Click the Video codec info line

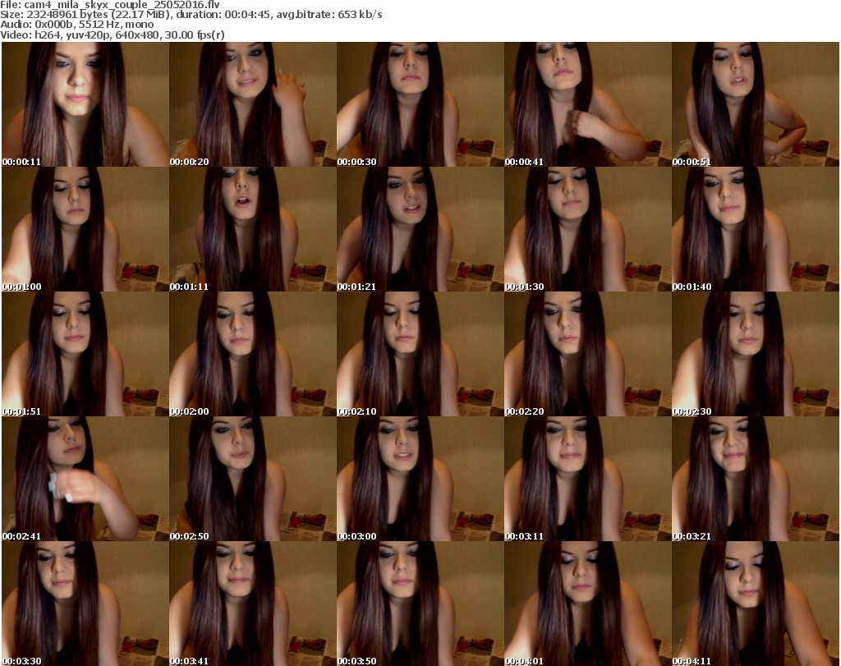coord(112,34)
